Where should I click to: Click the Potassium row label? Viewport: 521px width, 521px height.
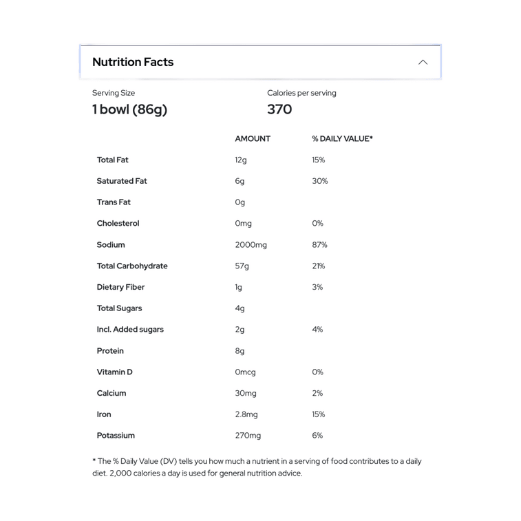(x=116, y=436)
